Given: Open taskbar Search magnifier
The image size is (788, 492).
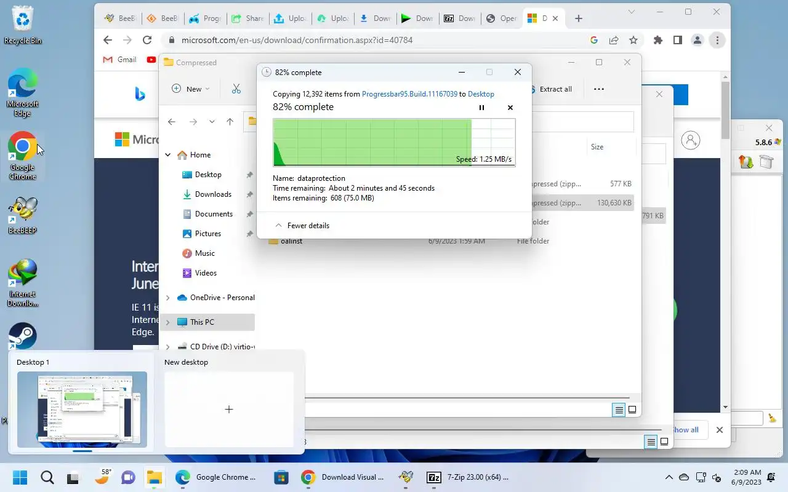Looking at the screenshot, I should click(47, 477).
